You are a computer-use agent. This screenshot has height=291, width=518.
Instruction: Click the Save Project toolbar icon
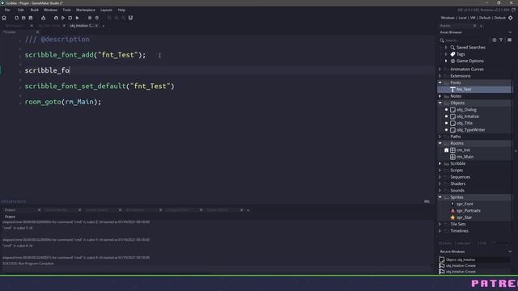pyautogui.click(x=31, y=18)
